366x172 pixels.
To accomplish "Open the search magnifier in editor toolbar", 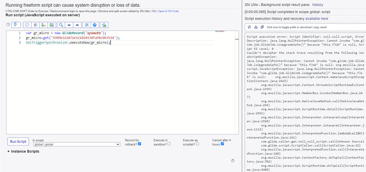I will click(61, 25).
